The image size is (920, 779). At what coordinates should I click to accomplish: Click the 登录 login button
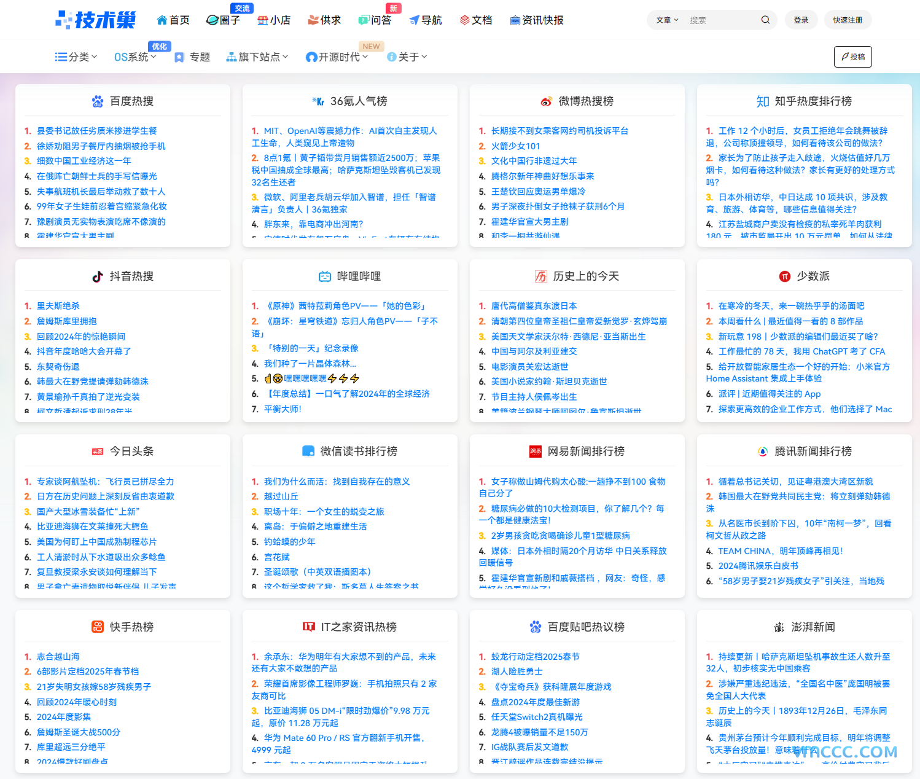pos(801,20)
